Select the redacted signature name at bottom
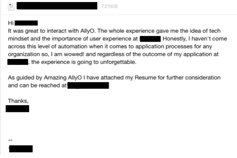The image size is (237, 158). click(21, 149)
